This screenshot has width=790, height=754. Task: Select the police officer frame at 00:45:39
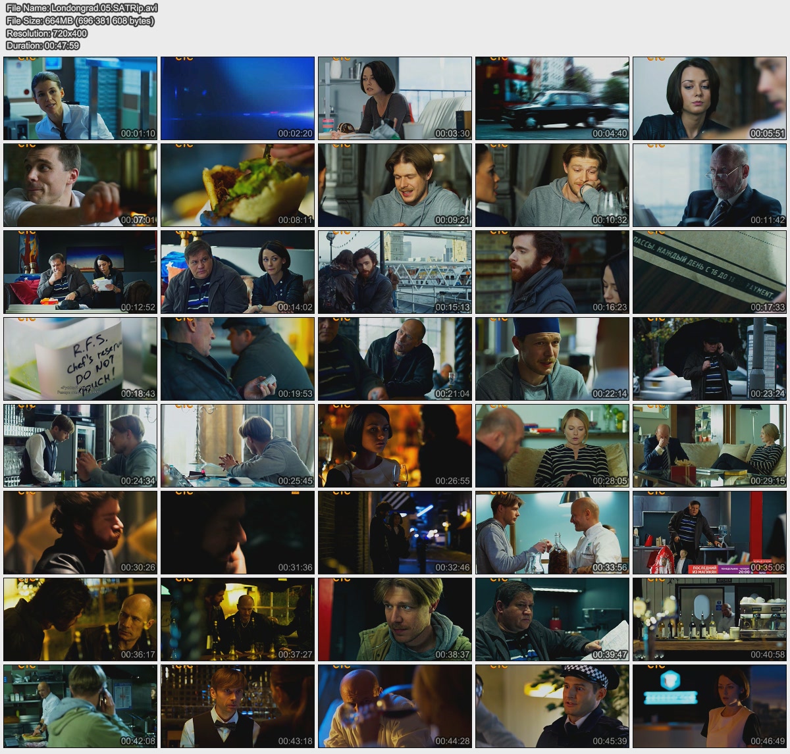point(552,707)
